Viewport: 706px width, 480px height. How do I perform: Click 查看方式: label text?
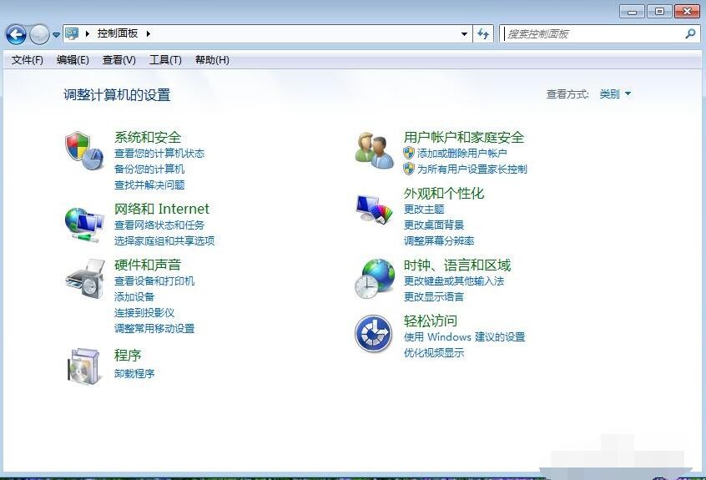pos(567,94)
